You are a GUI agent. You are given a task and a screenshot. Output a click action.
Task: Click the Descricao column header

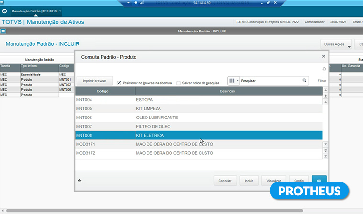[x=227, y=91]
